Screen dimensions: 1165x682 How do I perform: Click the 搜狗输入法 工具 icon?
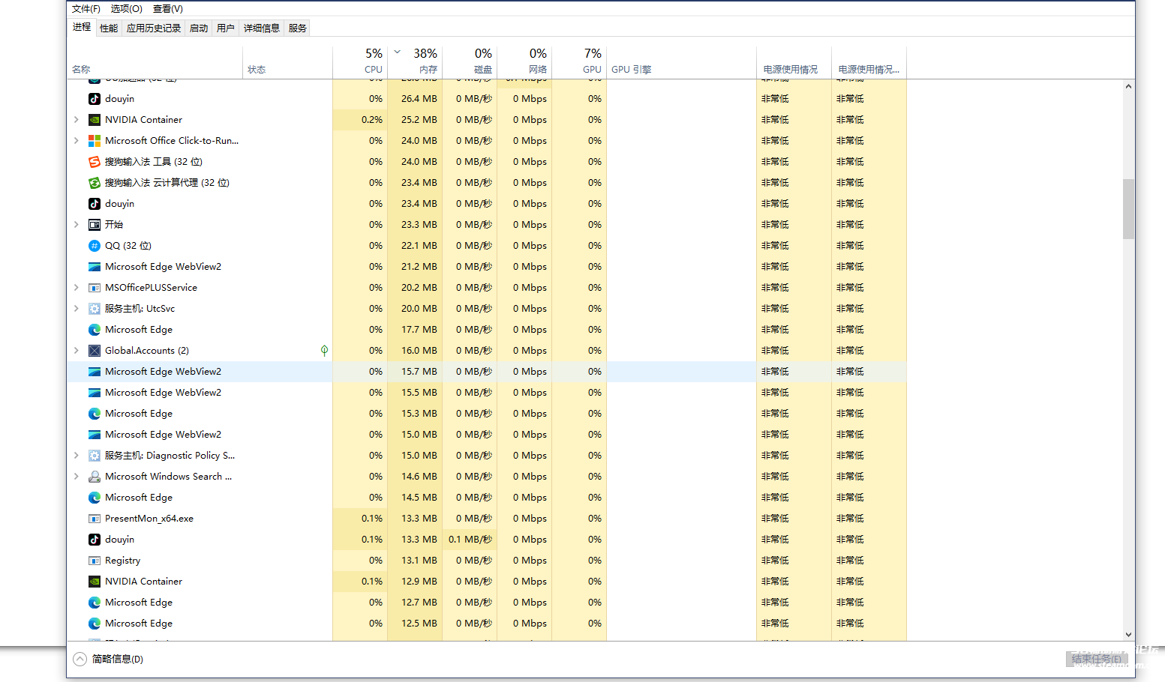pos(95,162)
